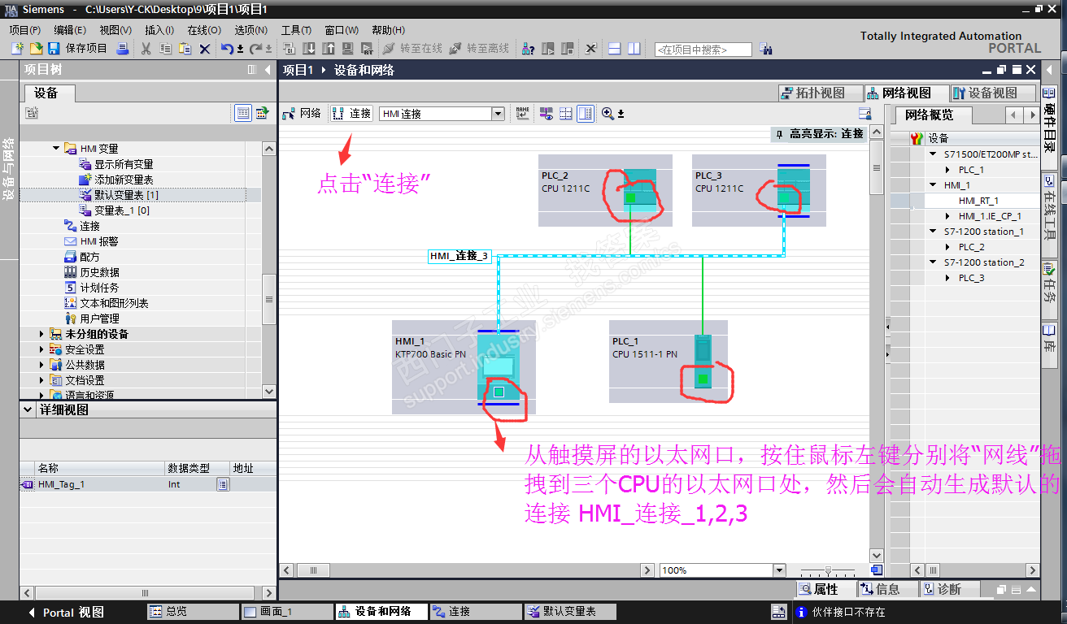Expand the 公共数据 tree node
1067x624 pixels.
click(x=42, y=365)
